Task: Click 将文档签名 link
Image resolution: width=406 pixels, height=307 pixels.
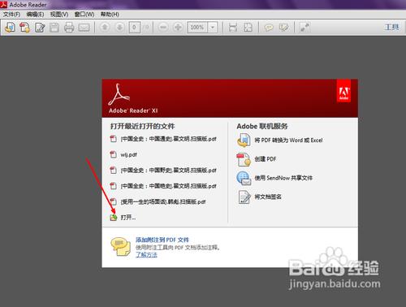Action: [x=268, y=197]
